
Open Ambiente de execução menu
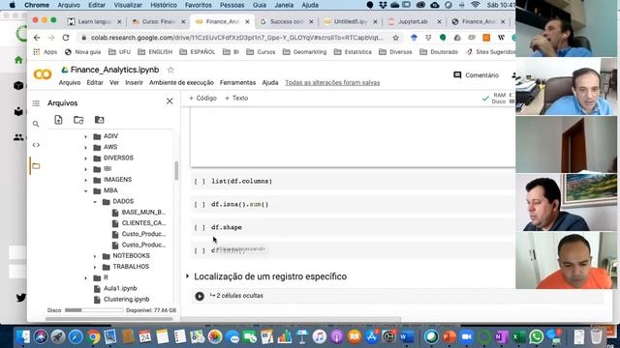tap(181, 82)
